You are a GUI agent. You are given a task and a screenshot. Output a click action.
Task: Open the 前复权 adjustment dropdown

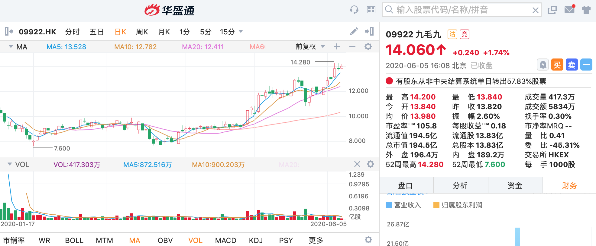(x=323, y=47)
